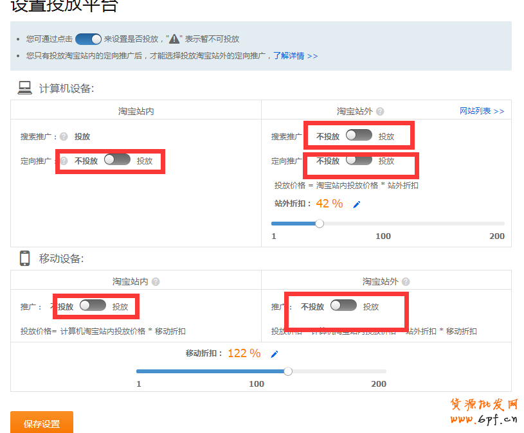Toggle mobile 淘宝站外 推广 switch
524x433 pixels.
[343, 306]
